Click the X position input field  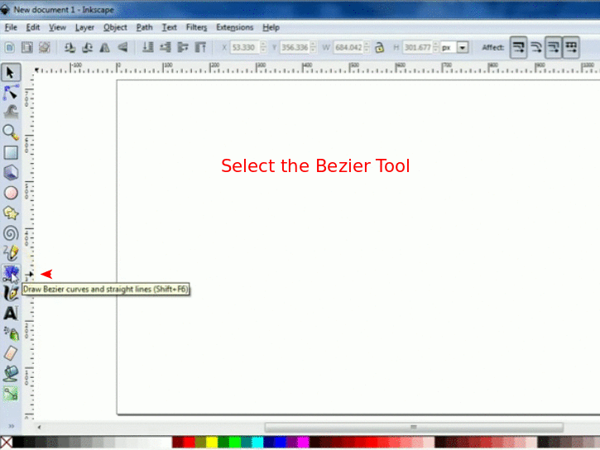[244, 47]
